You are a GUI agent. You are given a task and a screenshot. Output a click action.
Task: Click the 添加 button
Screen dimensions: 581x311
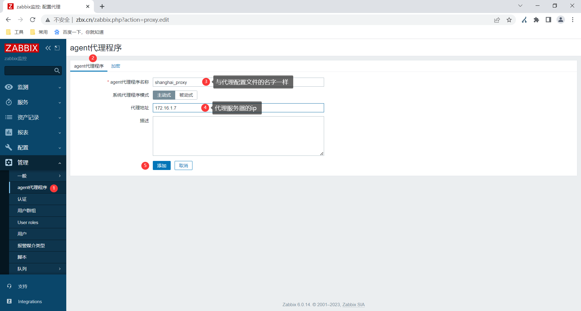point(162,165)
